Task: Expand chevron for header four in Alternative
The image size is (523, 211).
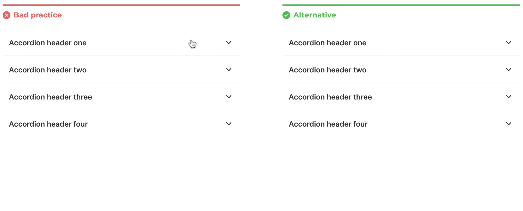Action: [x=509, y=124]
